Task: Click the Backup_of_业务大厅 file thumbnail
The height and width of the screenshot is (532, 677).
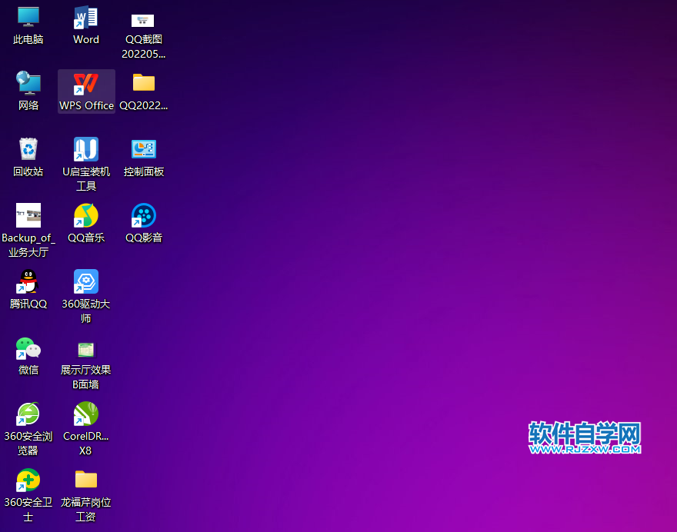Action: (x=28, y=214)
